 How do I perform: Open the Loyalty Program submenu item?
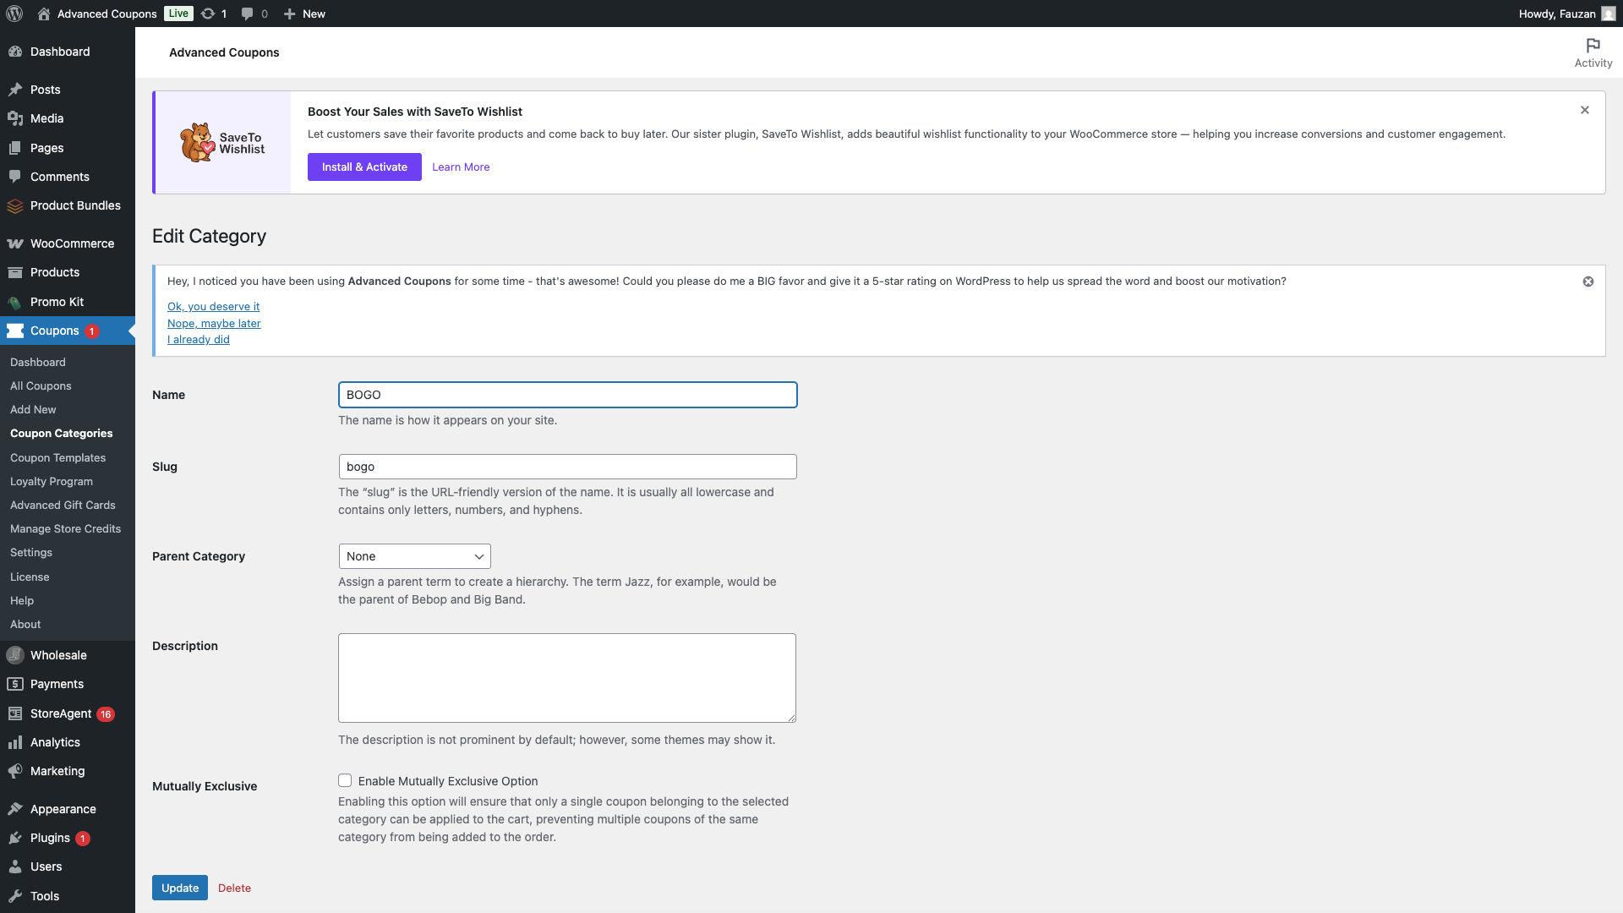tap(52, 481)
